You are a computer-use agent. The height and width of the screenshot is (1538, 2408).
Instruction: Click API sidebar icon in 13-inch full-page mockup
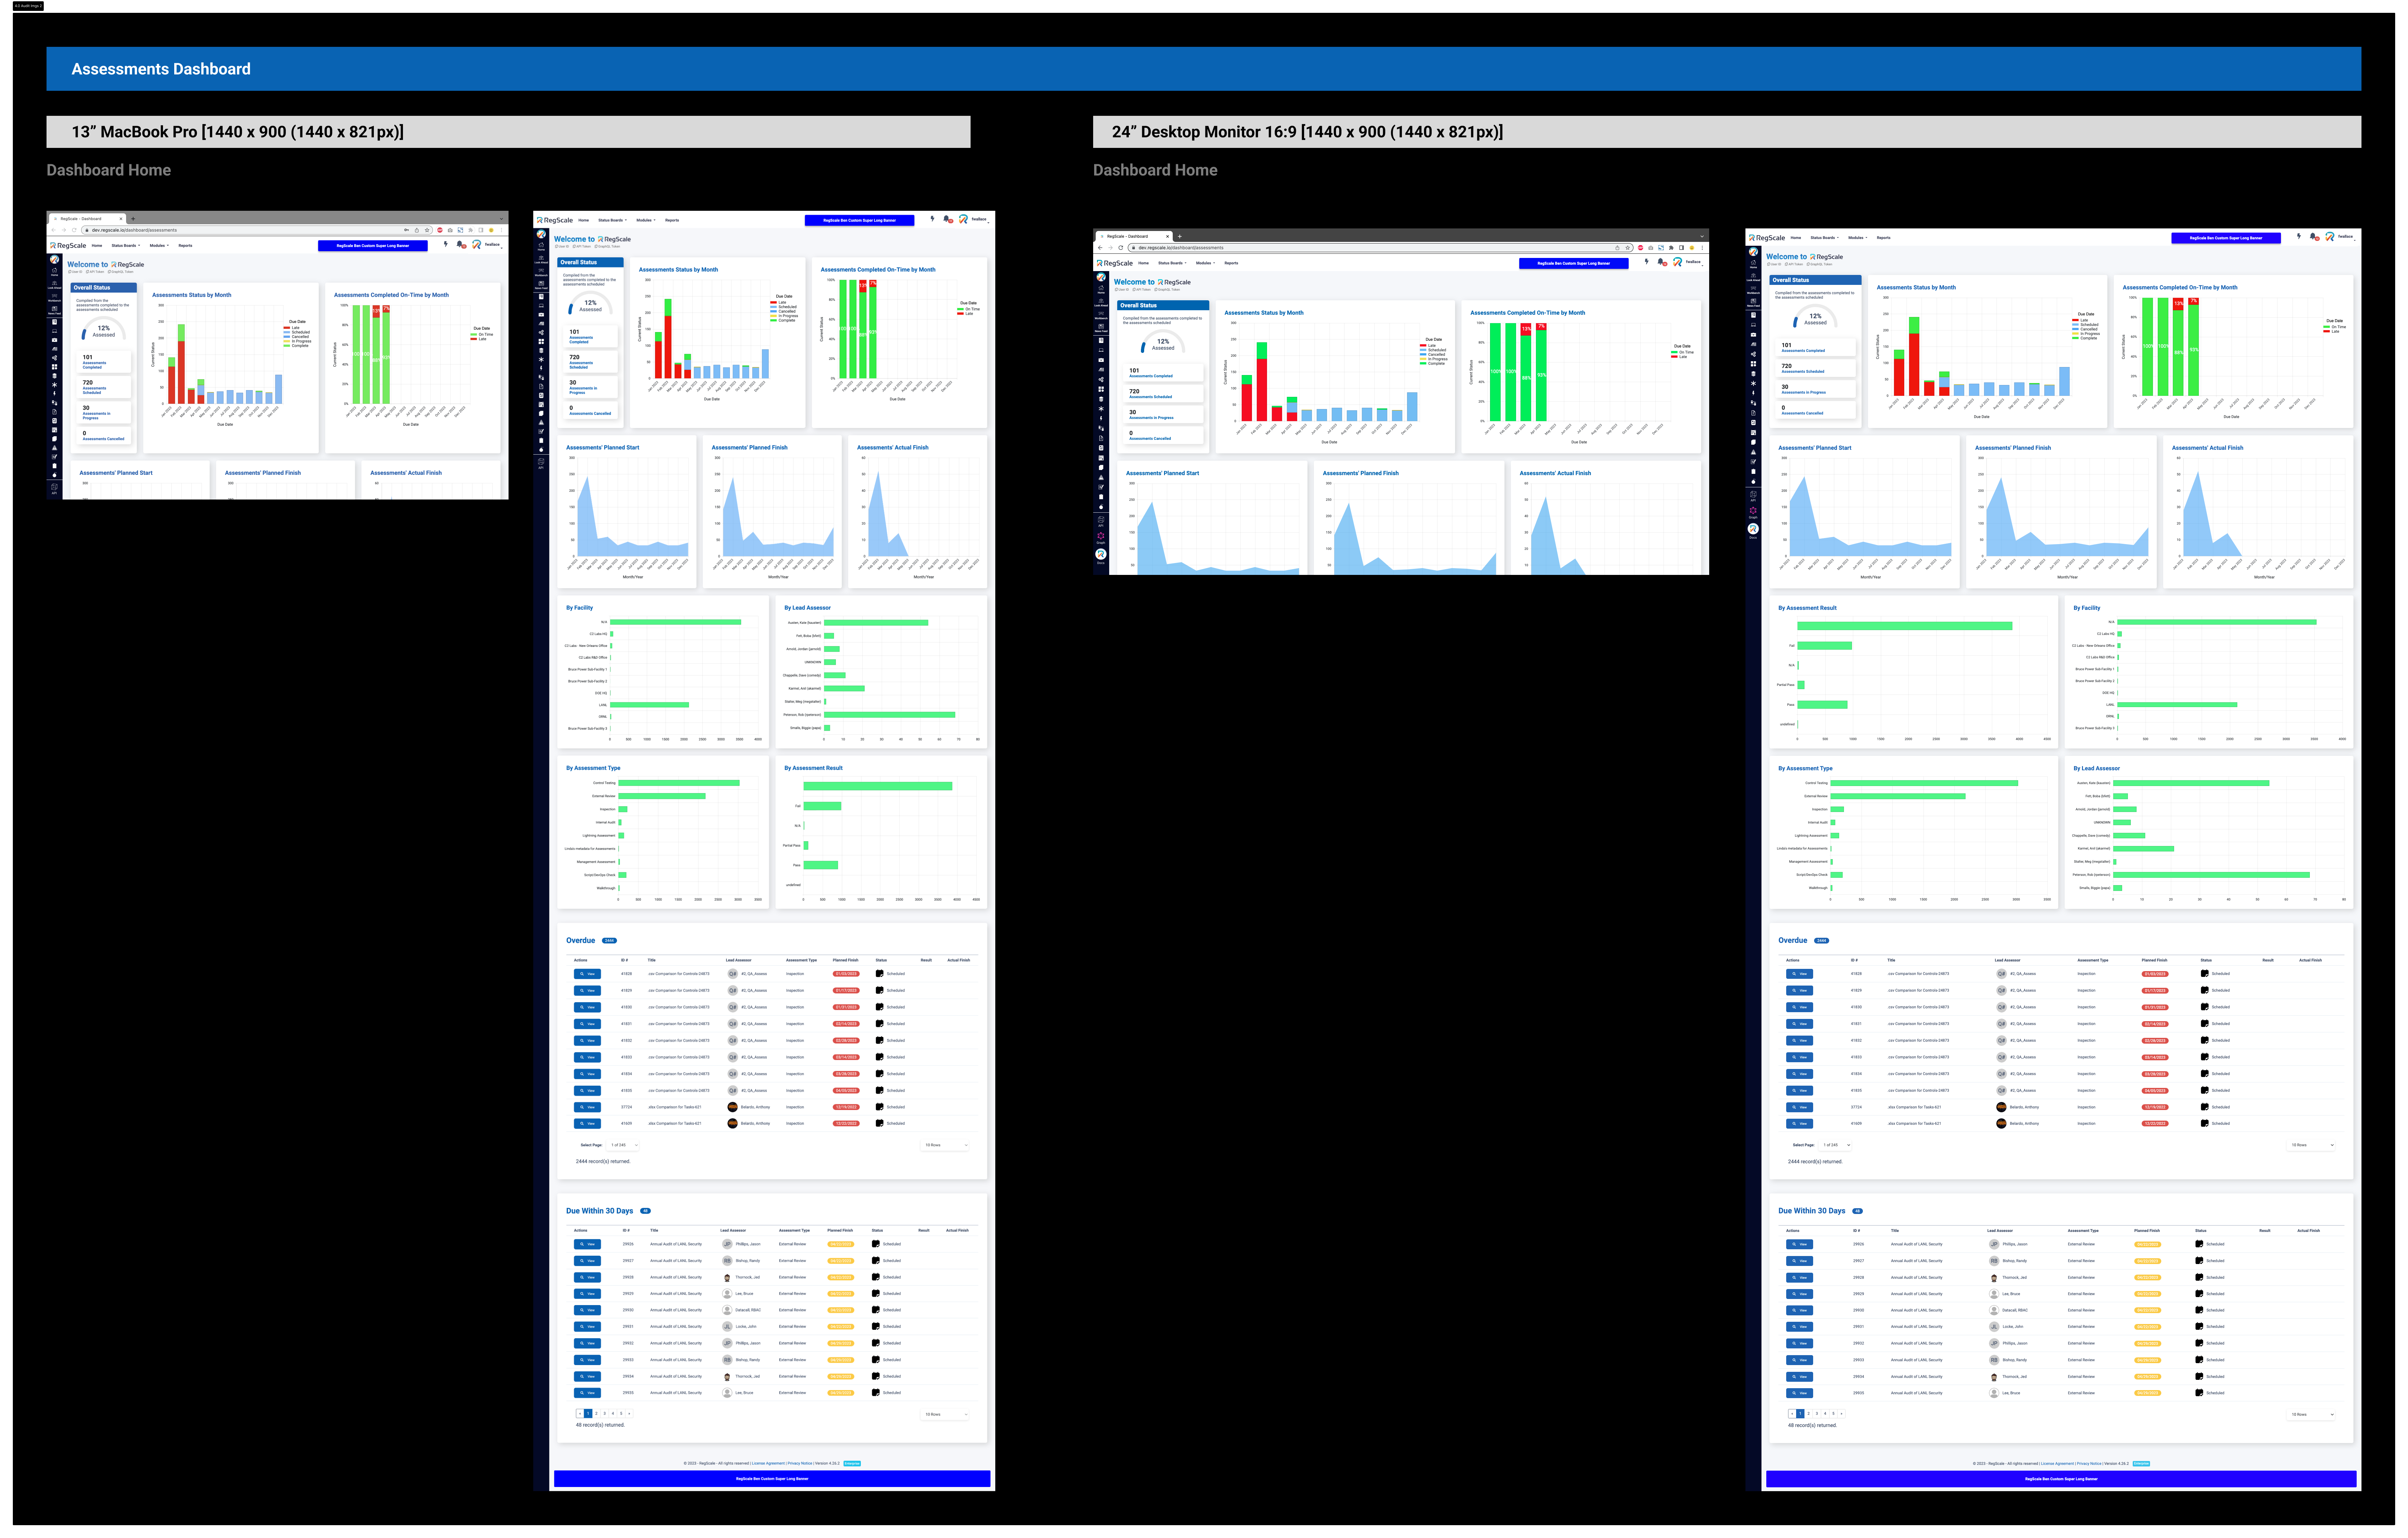[541, 464]
